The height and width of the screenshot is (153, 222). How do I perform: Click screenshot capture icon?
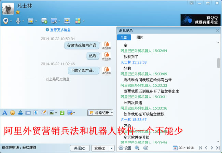(x=70, y=113)
